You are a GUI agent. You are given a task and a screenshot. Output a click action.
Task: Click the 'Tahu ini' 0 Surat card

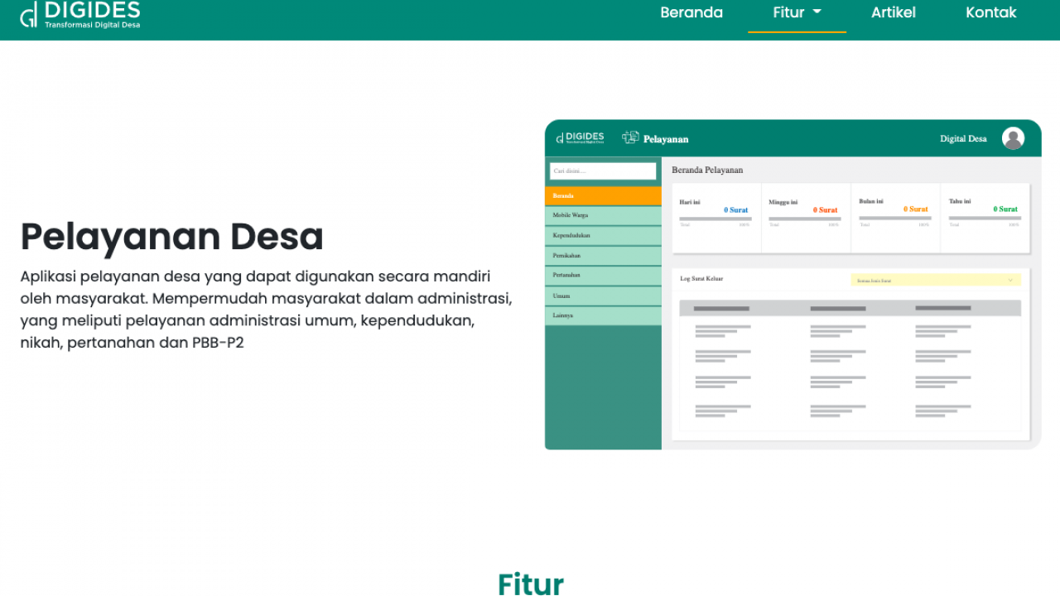pyautogui.click(x=985, y=218)
